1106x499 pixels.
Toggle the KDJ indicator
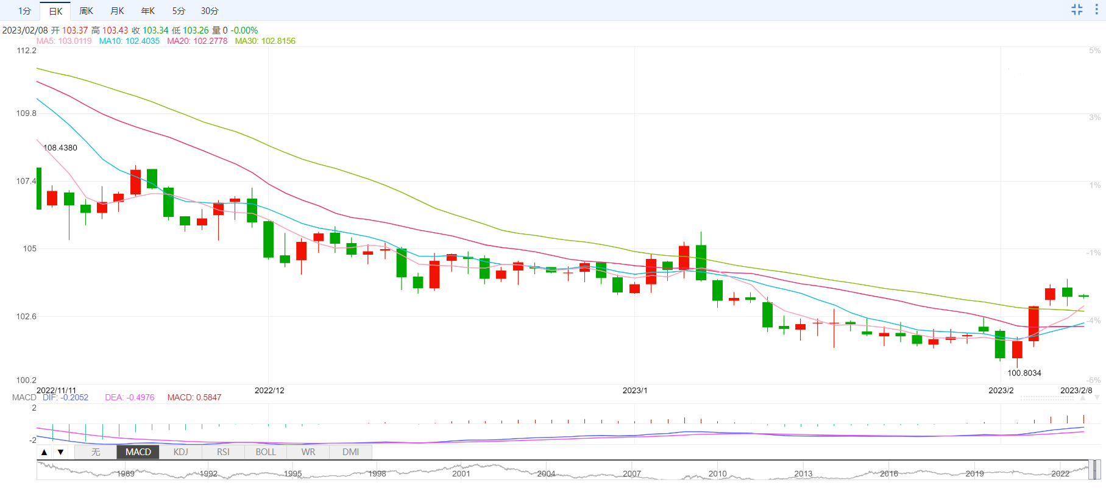pos(181,452)
